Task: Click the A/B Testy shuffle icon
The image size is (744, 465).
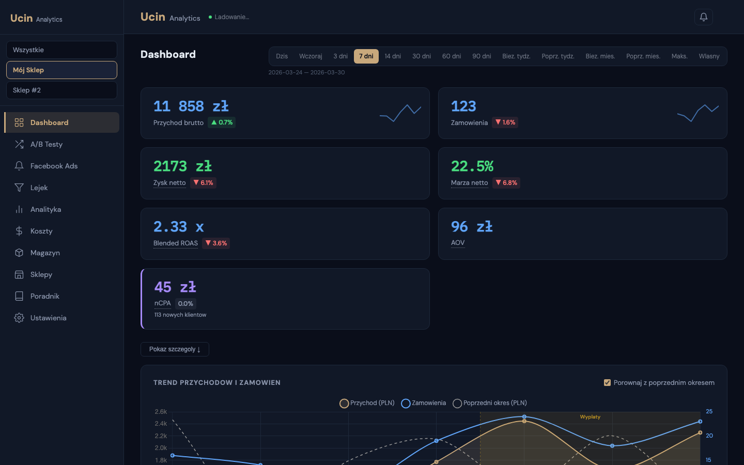Action: pos(19,144)
